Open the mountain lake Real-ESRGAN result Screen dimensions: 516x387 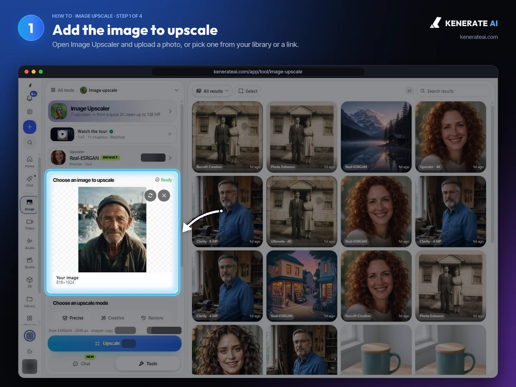376,137
